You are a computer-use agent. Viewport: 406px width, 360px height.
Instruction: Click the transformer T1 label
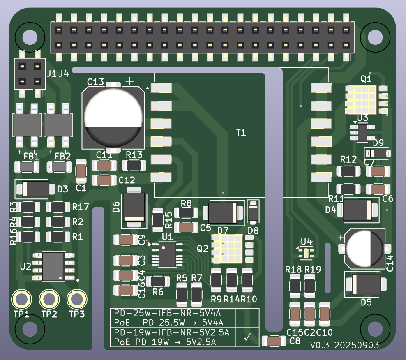tap(241, 133)
